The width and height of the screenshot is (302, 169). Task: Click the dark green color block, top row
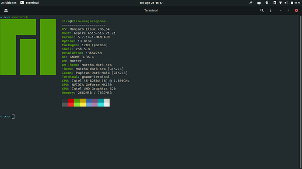click(x=77, y=100)
